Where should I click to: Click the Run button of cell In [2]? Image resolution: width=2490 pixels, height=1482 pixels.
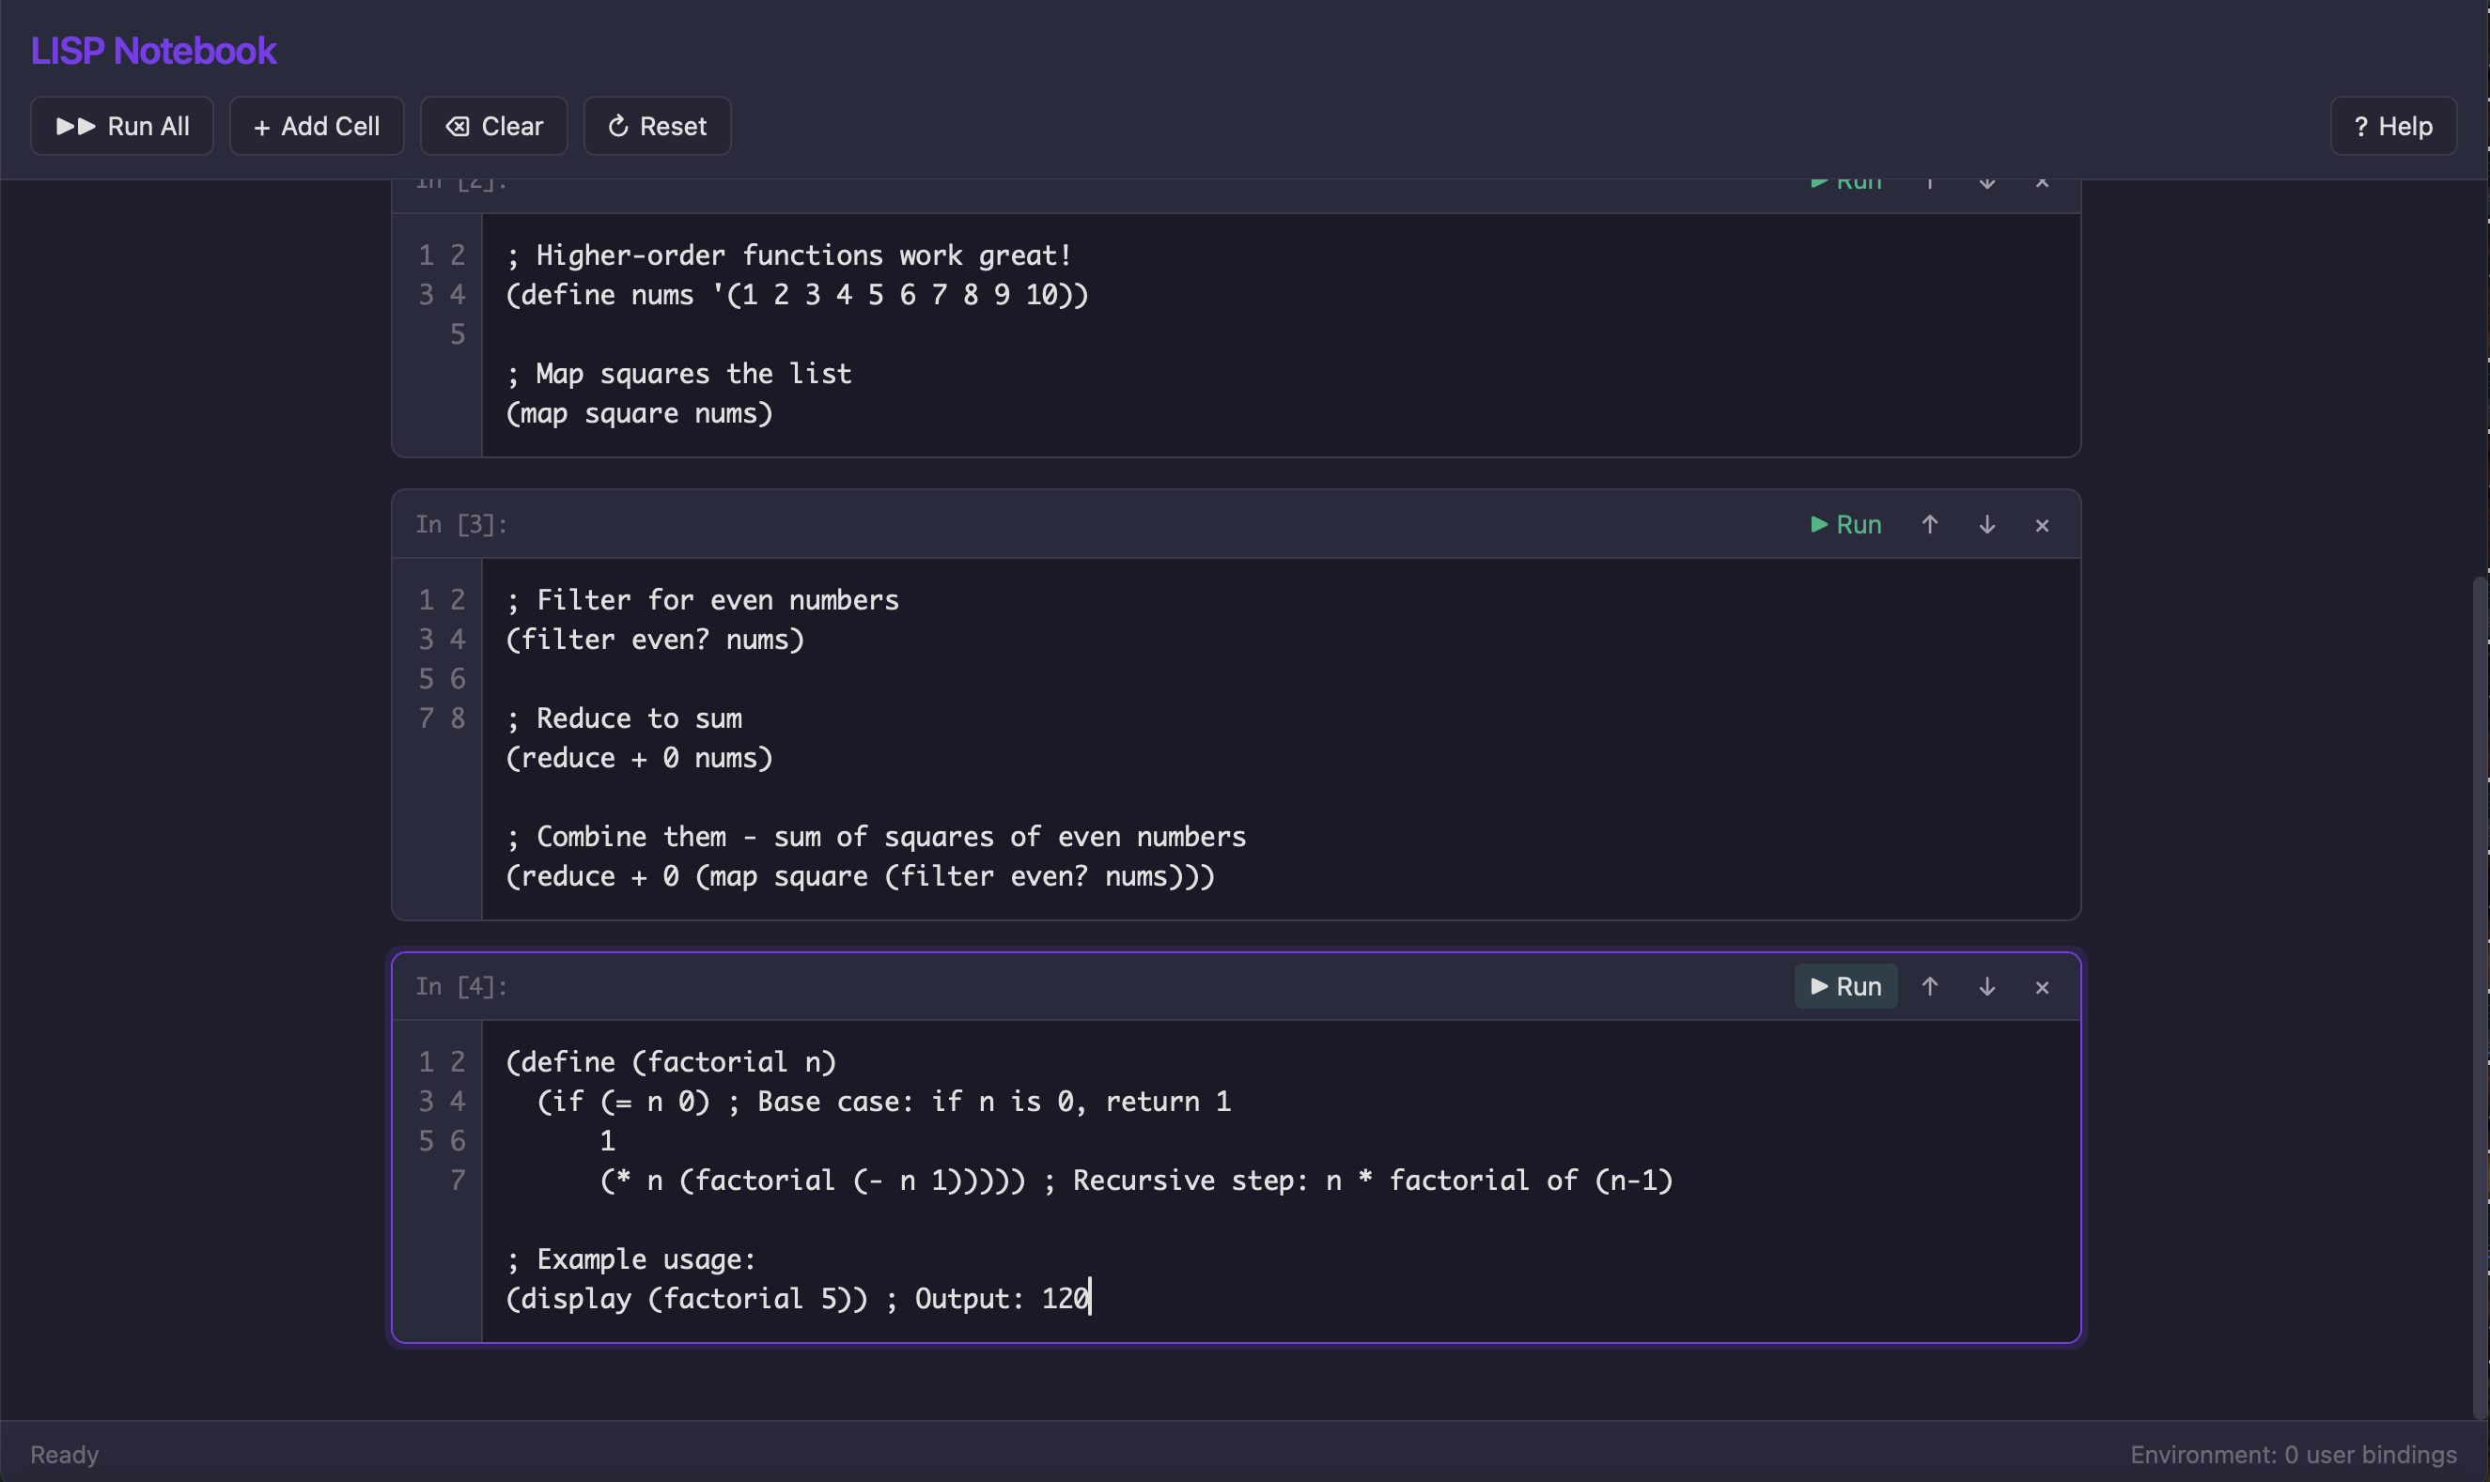coord(1844,183)
